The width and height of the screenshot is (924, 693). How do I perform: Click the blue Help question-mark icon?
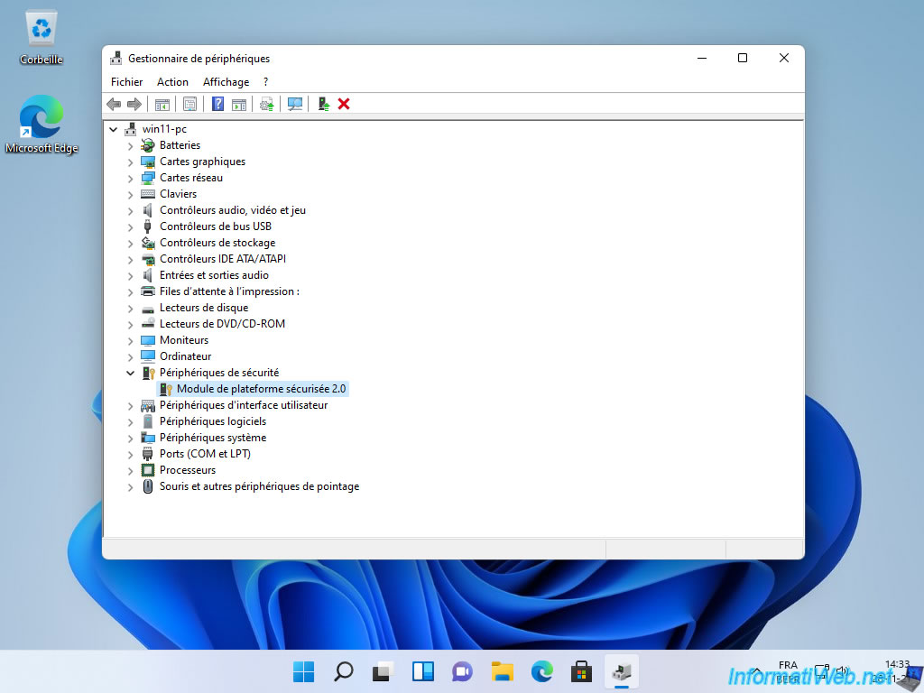tap(218, 105)
